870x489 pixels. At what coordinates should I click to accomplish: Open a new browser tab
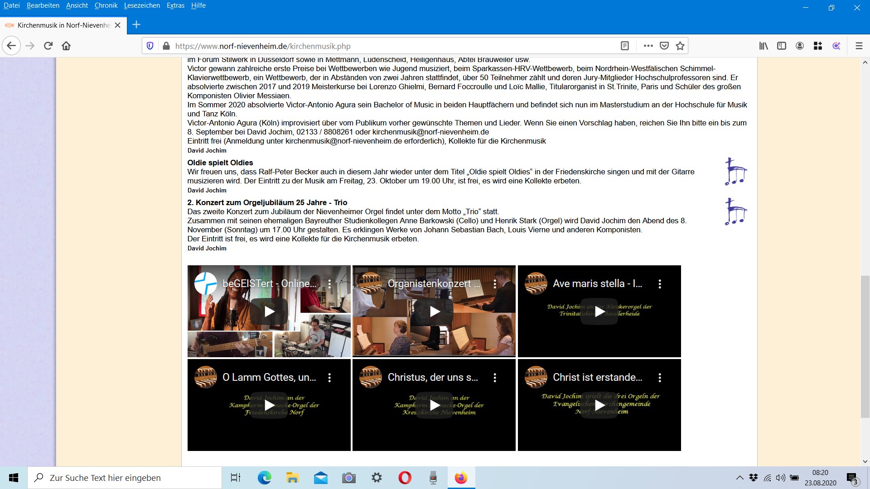coord(136,25)
